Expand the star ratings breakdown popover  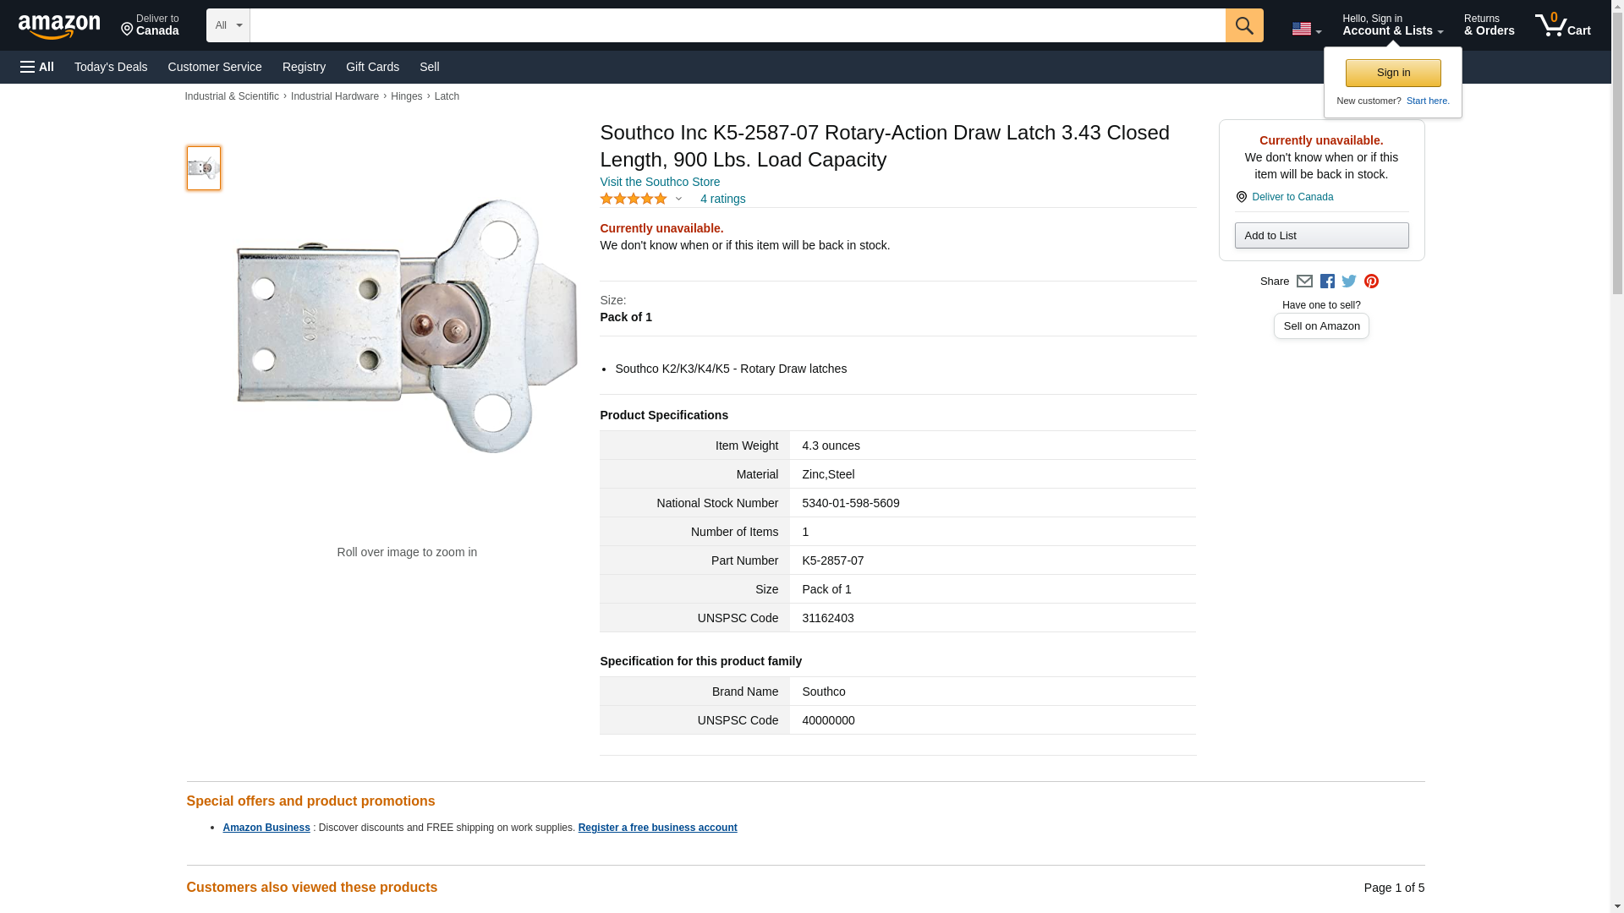click(x=641, y=199)
